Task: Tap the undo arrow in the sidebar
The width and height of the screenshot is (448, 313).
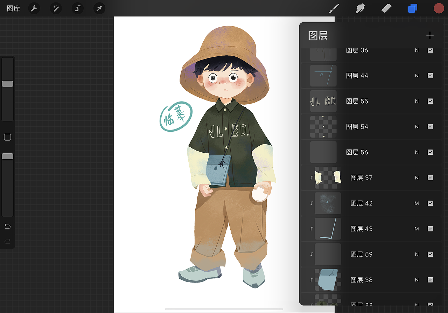Action: click(x=7, y=227)
